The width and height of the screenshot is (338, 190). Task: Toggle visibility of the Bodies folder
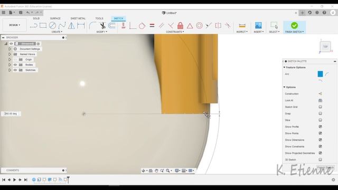pyautogui.click(x=15, y=64)
